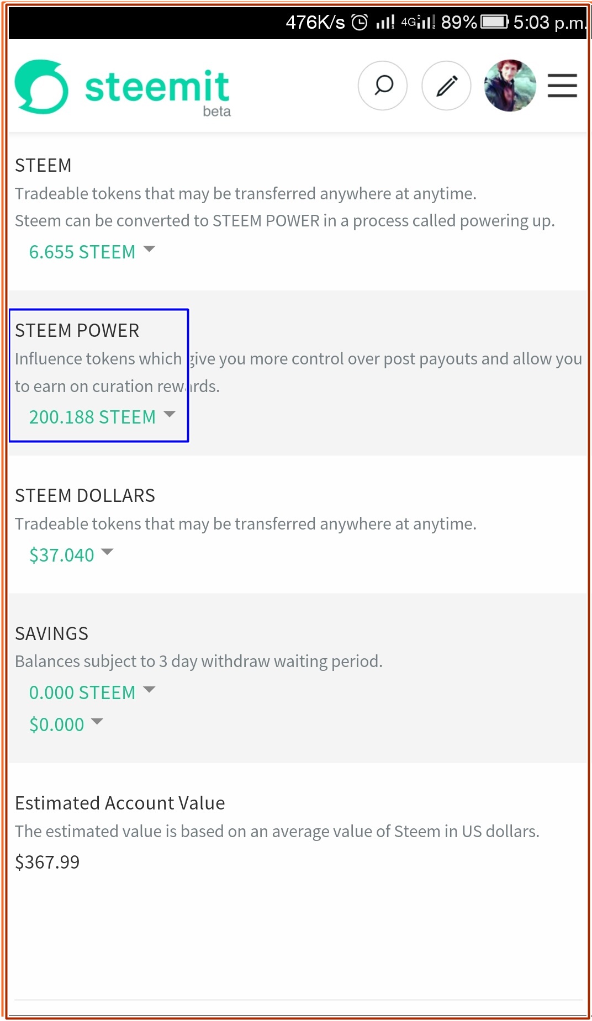Click the 6.655 STEEM balance link

click(82, 252)
